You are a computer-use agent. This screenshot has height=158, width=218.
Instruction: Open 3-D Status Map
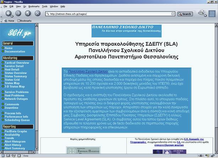coord(15,86)
